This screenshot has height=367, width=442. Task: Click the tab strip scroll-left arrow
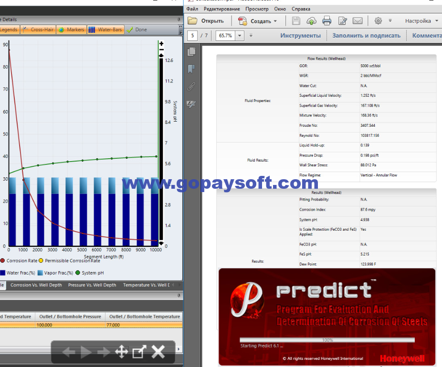click(173, 285)
